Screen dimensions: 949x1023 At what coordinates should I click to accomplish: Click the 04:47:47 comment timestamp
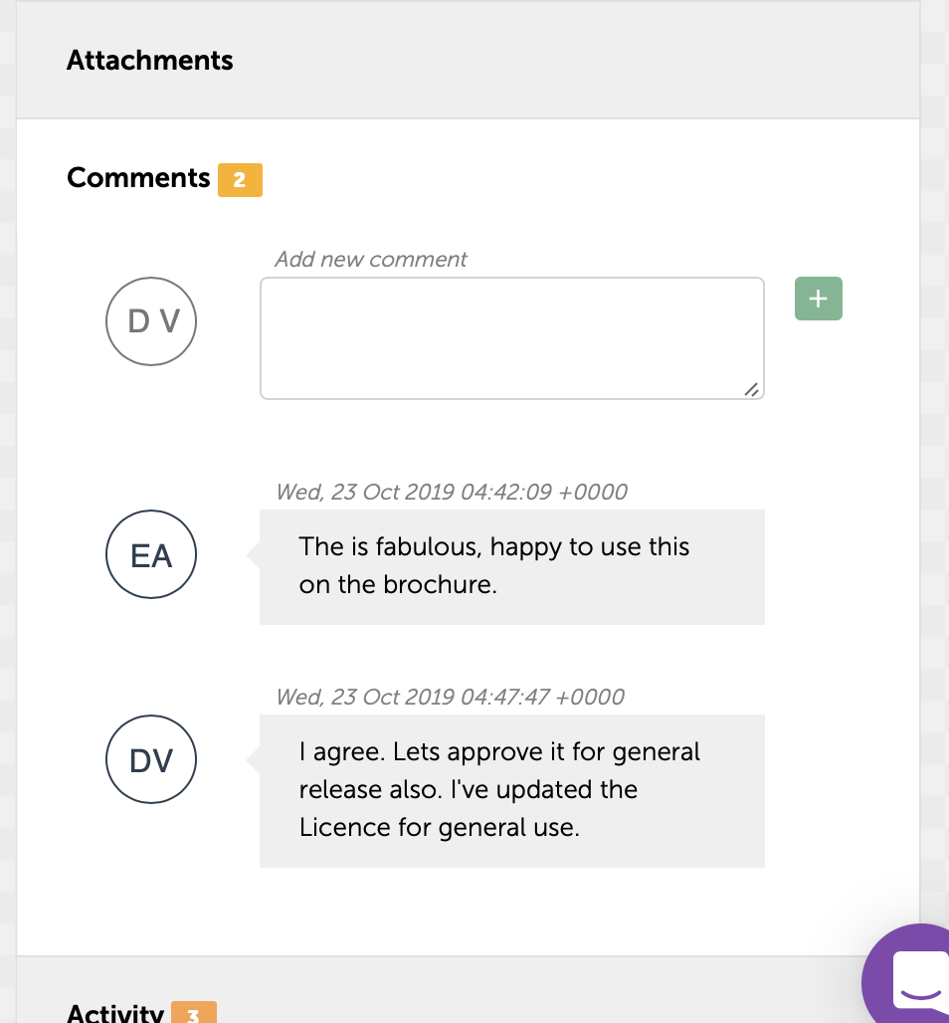[450, 697]
